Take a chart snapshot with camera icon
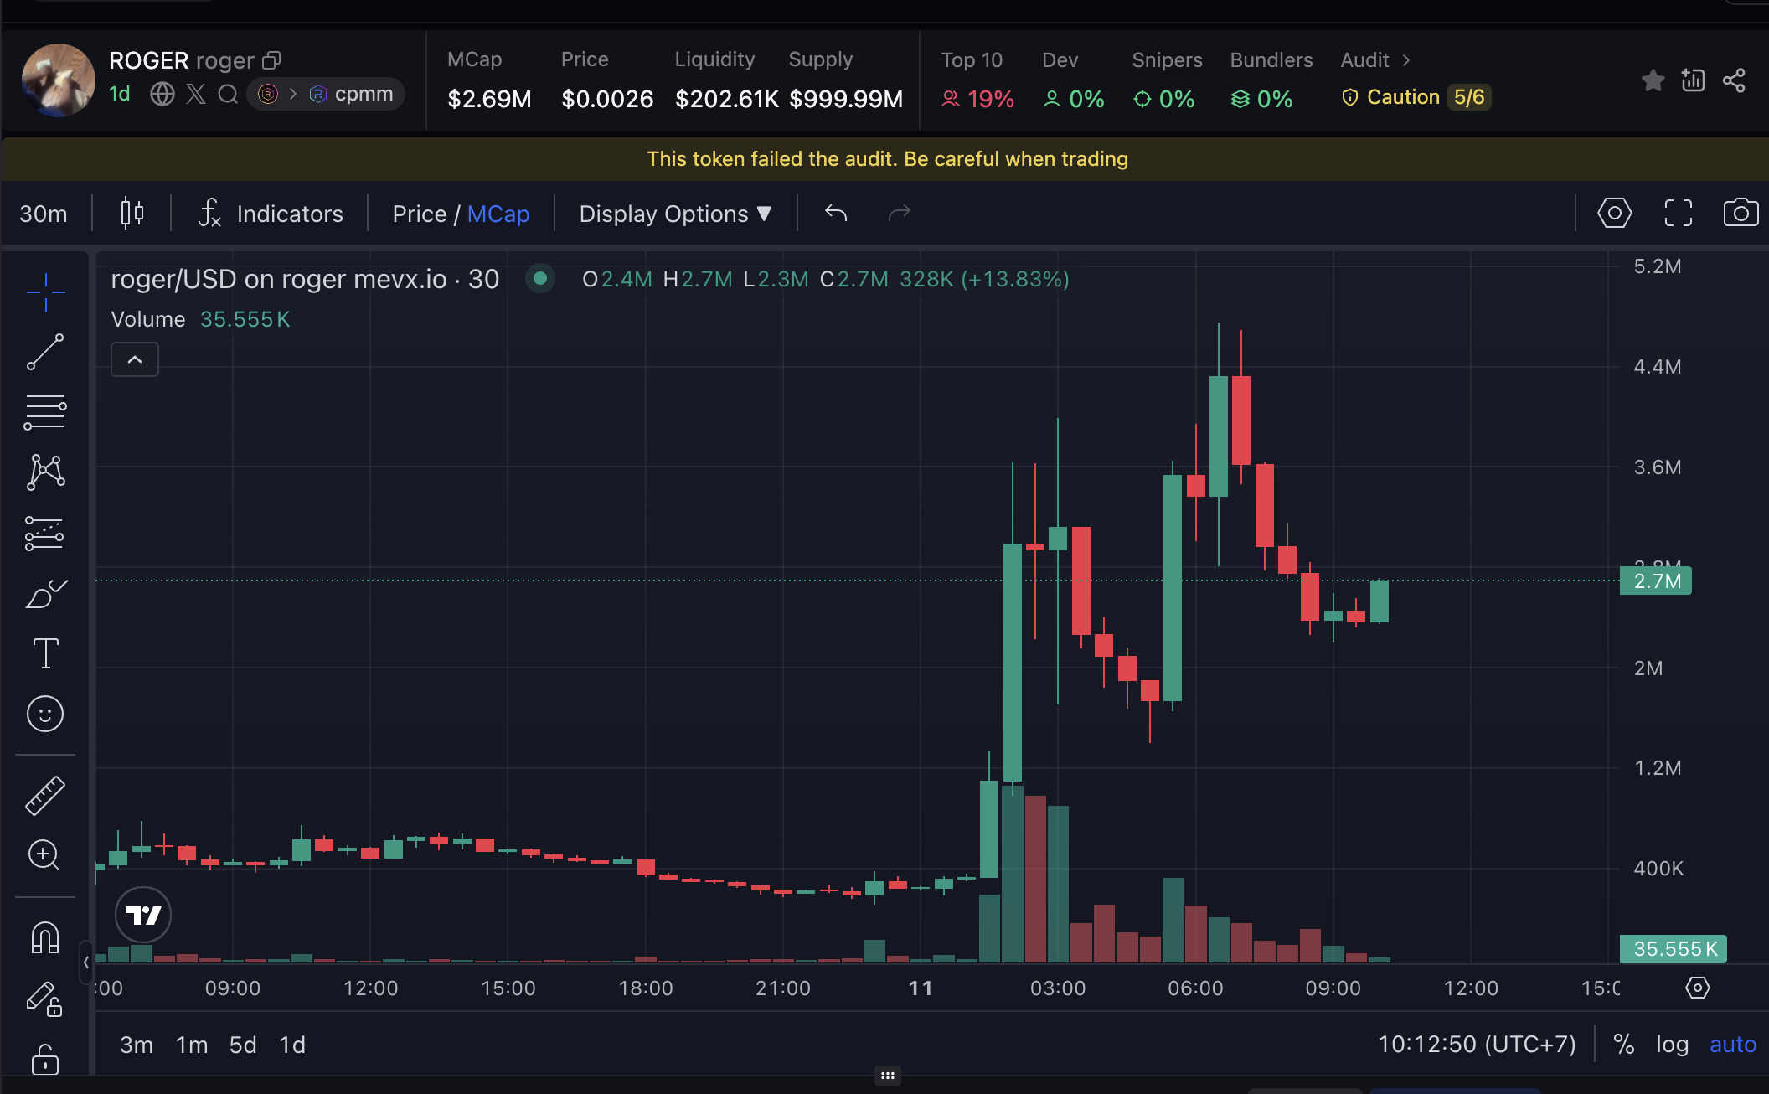Image resolution: width=1769 pixels, height=1094 pixels. [1741, 213]
